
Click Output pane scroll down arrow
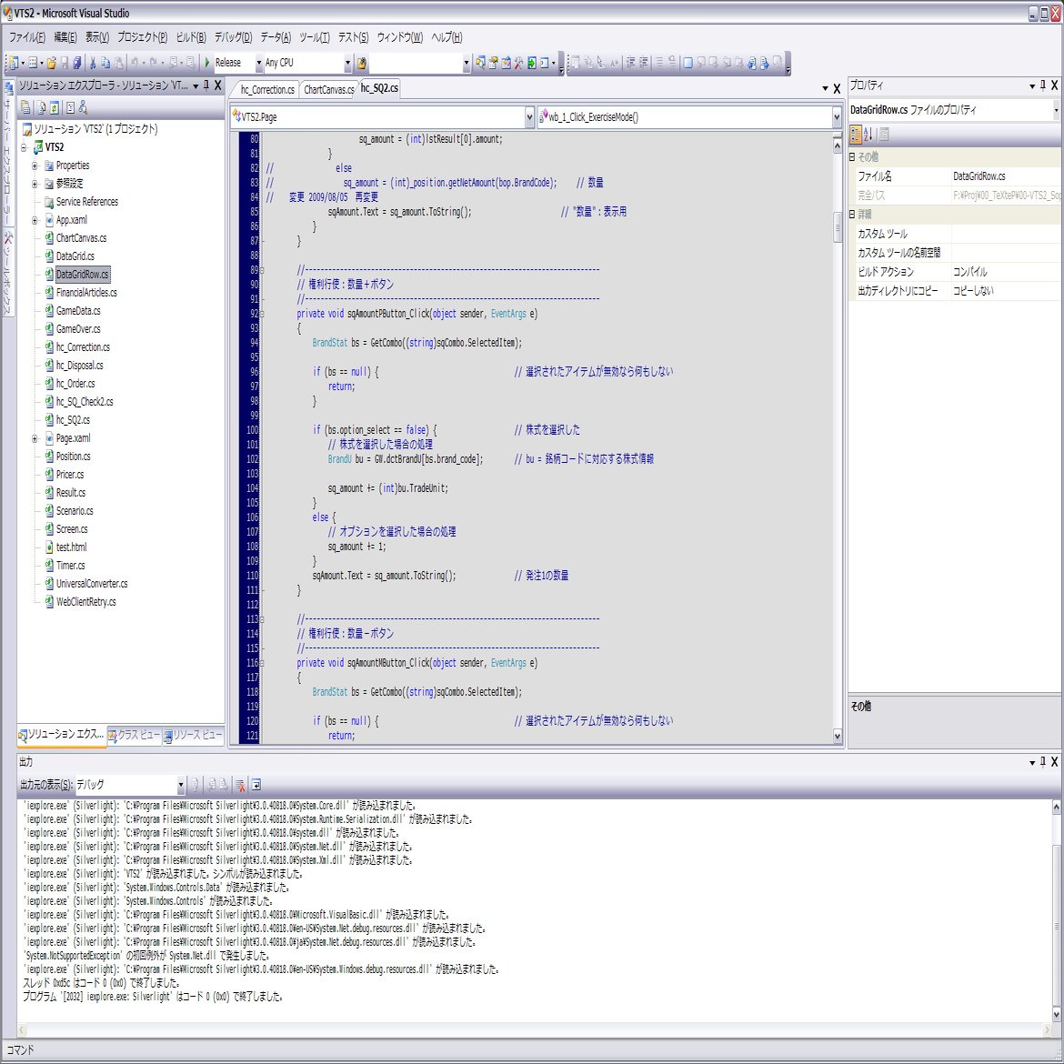tap(1057, 1015)
